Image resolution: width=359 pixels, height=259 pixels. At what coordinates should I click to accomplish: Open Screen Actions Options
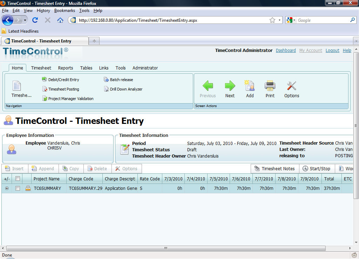292,89
